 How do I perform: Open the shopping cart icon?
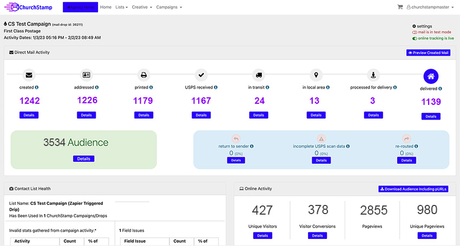[x=400, y=7]
